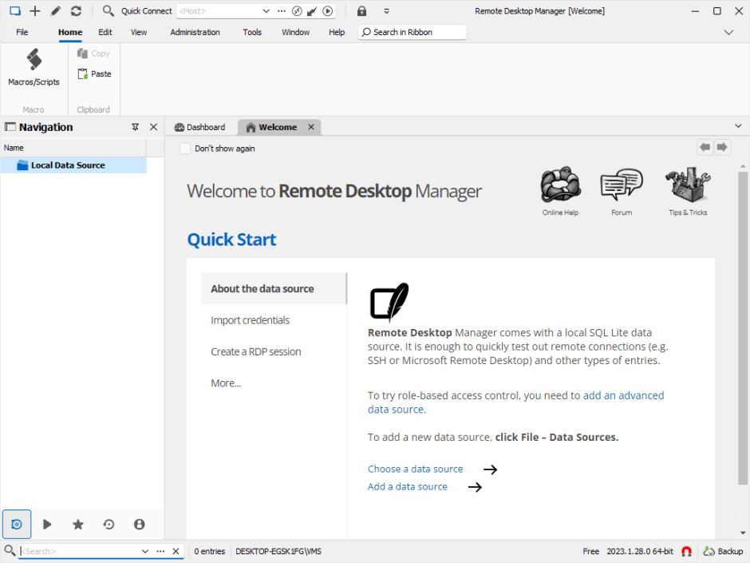Lock the application with padlock icon
The height and width of the screenshot is (563, 750).
click(x=361, y=11)
